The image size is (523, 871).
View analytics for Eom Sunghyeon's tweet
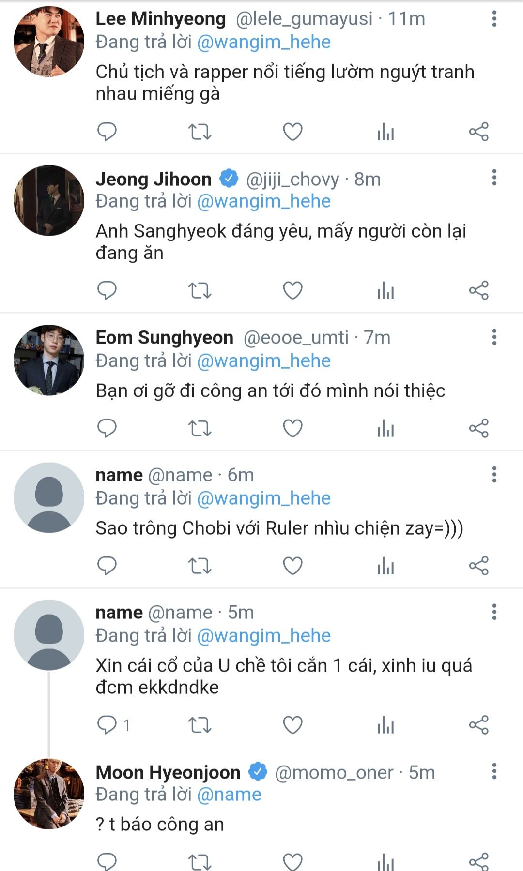click(385, 428)
